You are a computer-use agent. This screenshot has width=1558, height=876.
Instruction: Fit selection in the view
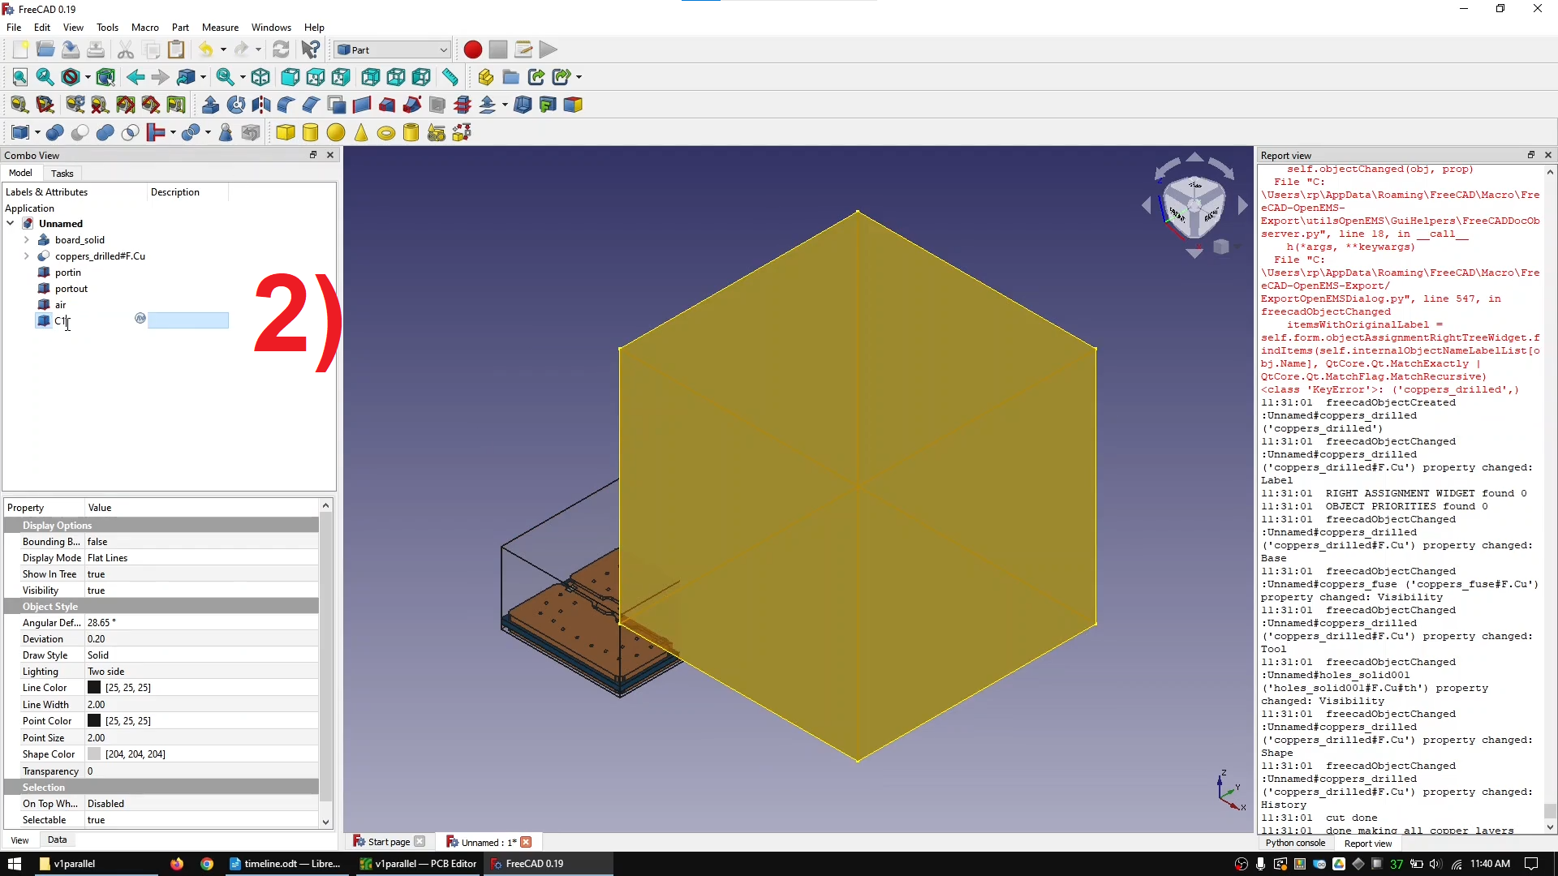pyautogui.click(x=45, y=77)
